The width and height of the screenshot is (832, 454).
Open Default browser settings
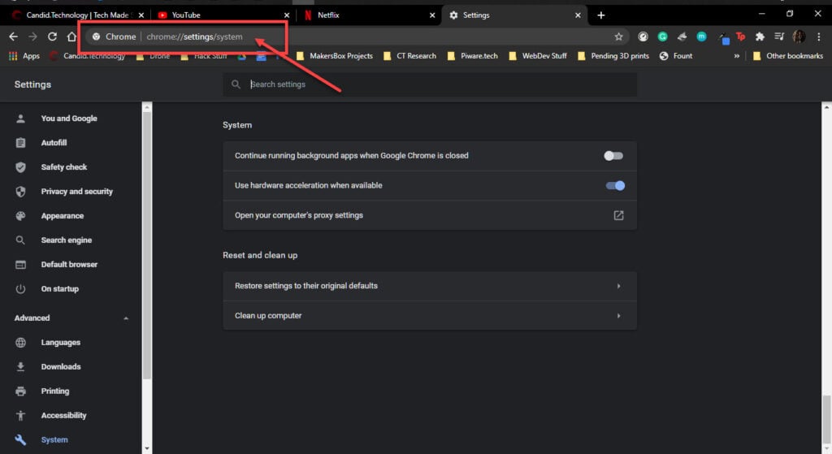(69, 265)
